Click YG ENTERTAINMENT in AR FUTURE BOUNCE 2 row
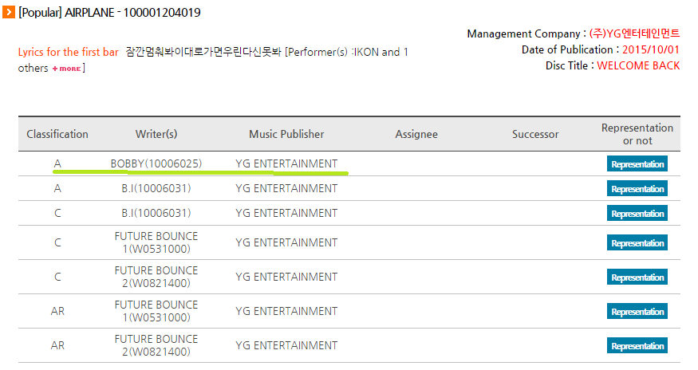The width and height of the screenshot is (698, 370). tap(286, 345)
